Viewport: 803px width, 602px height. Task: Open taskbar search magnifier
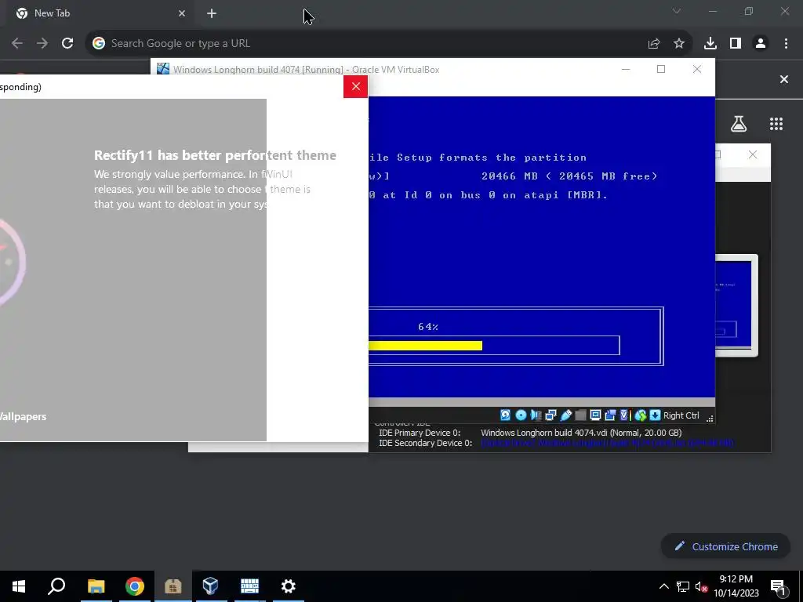pyautogui.click(x=56, y=586)
